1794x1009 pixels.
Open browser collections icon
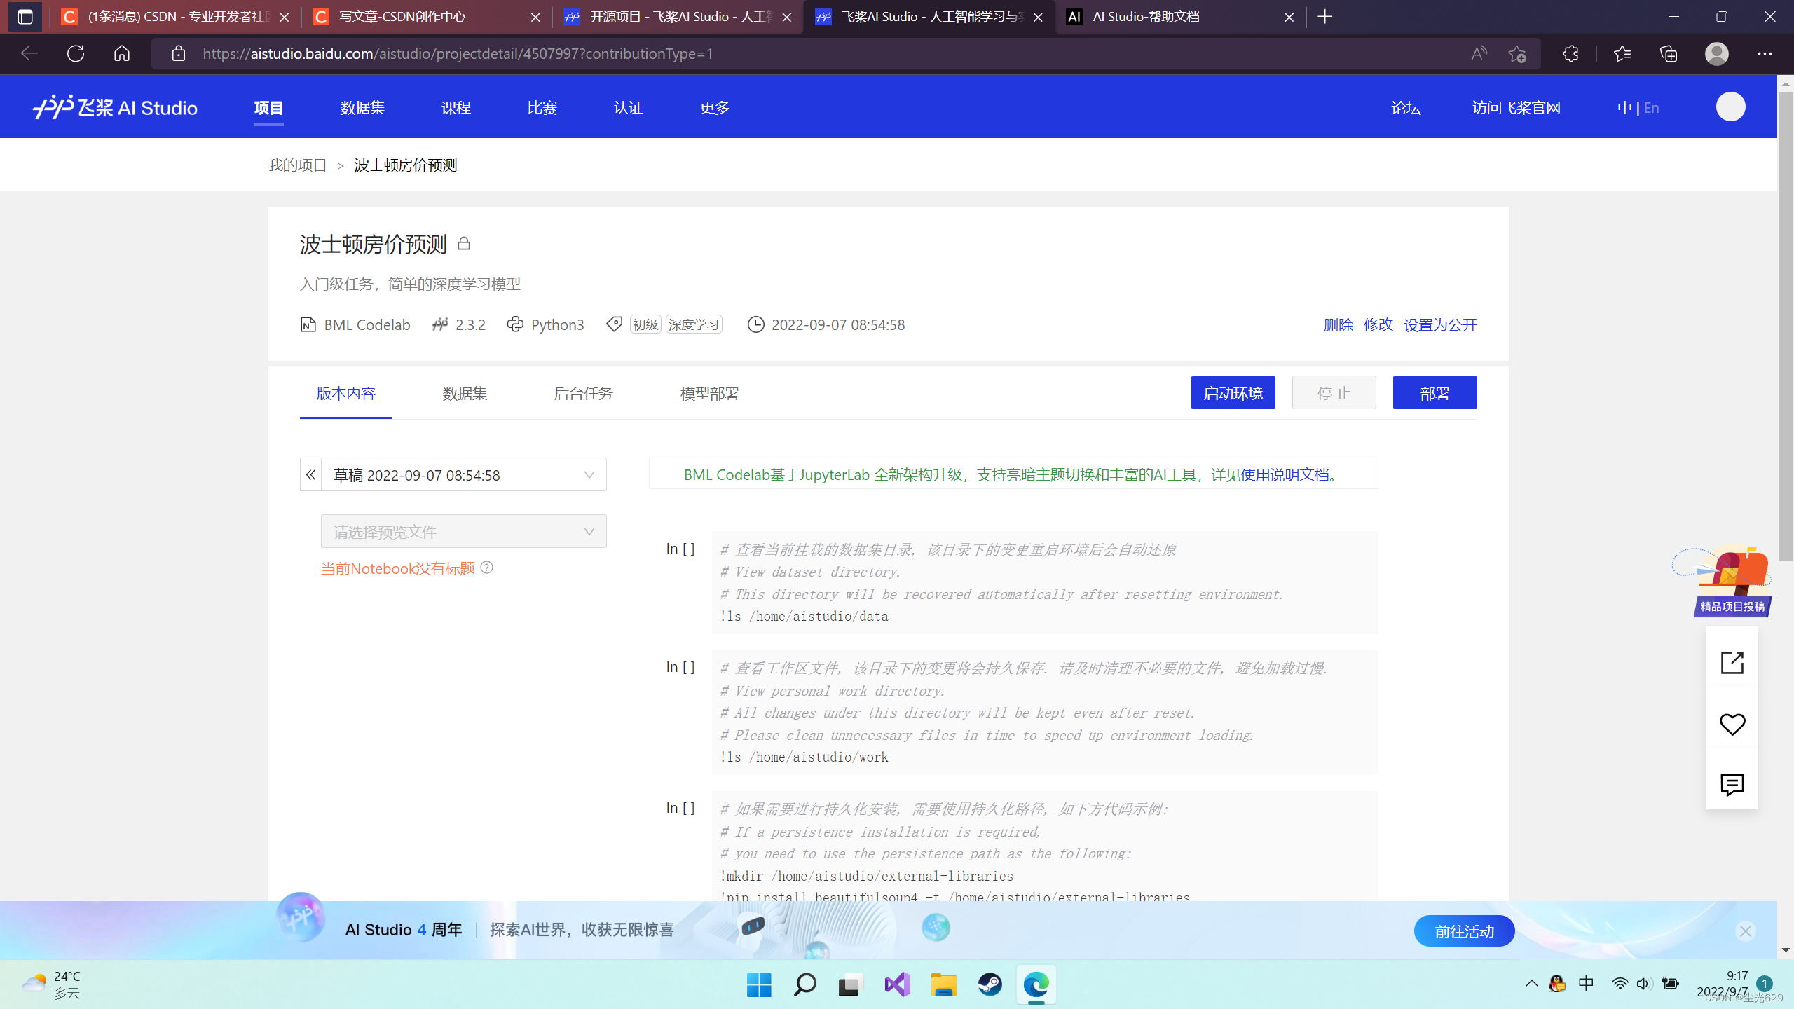1669,53
